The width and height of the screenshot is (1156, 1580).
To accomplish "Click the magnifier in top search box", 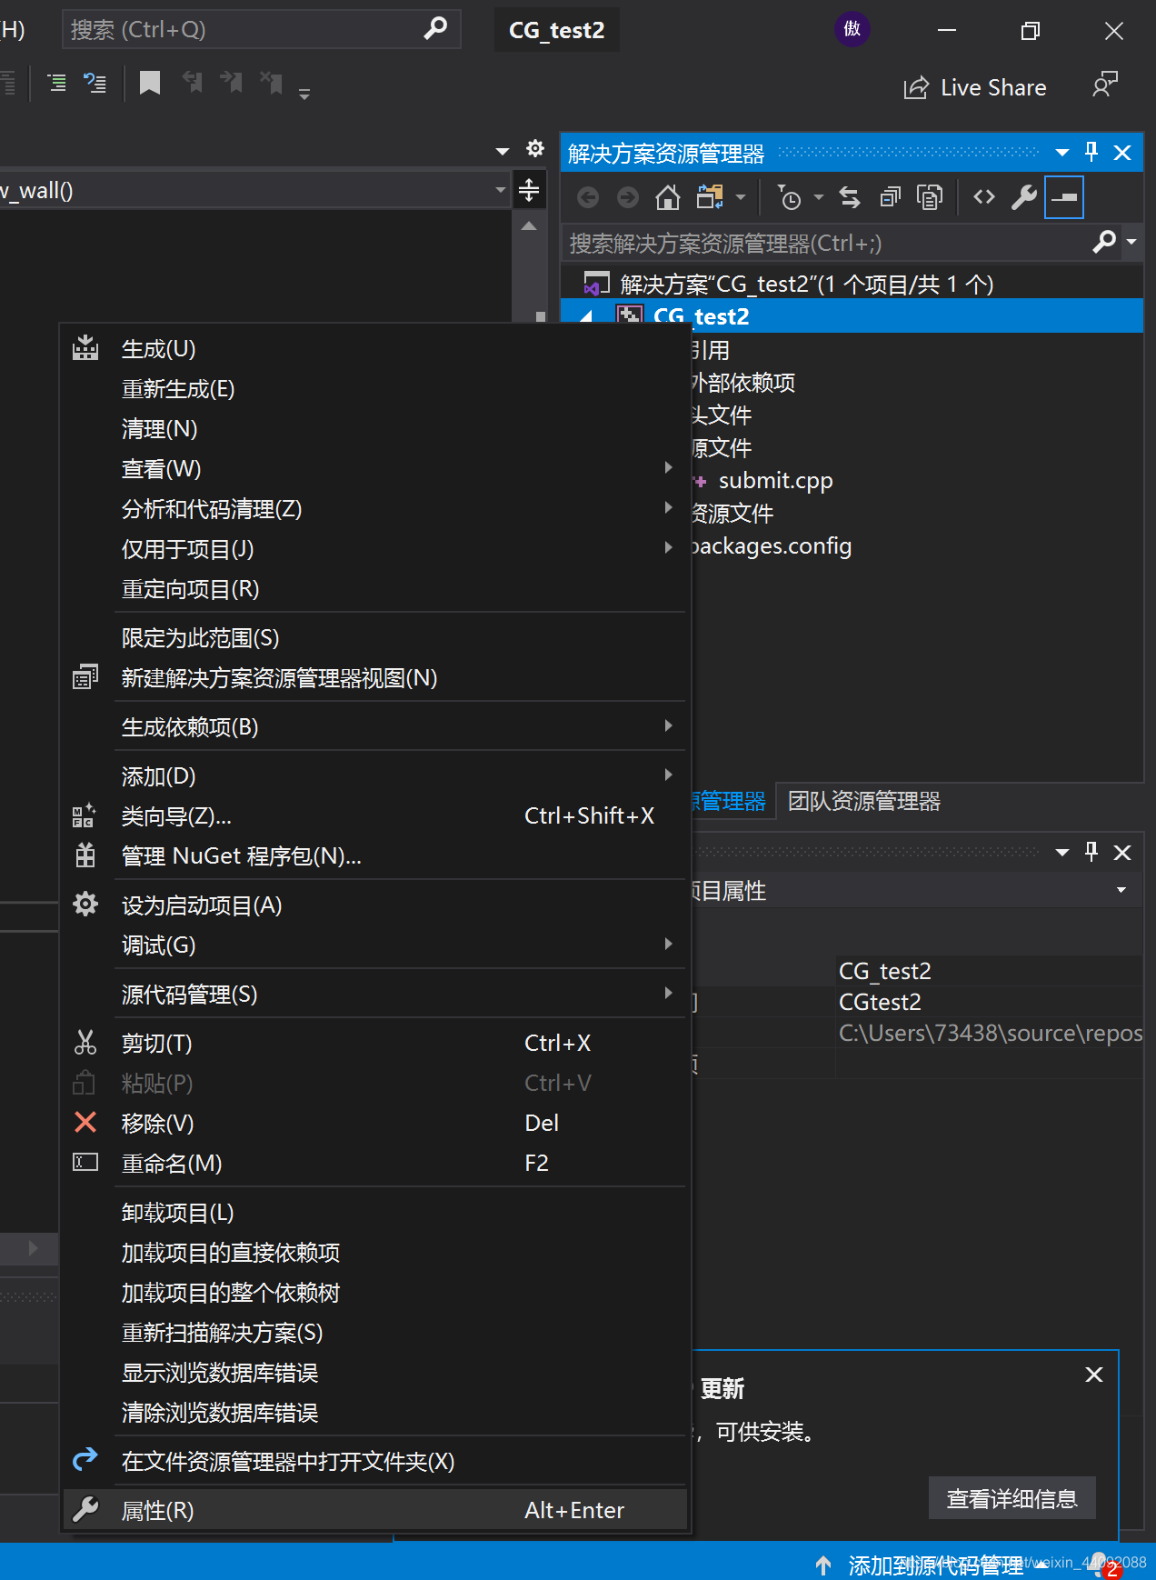I will pyautogui.click(x=436, y=29).
